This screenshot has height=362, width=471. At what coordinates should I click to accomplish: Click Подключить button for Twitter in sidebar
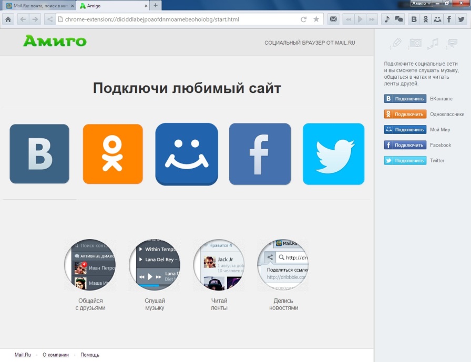(405, 161)
